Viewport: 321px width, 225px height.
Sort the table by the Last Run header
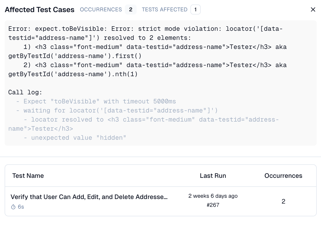(213, 176)
